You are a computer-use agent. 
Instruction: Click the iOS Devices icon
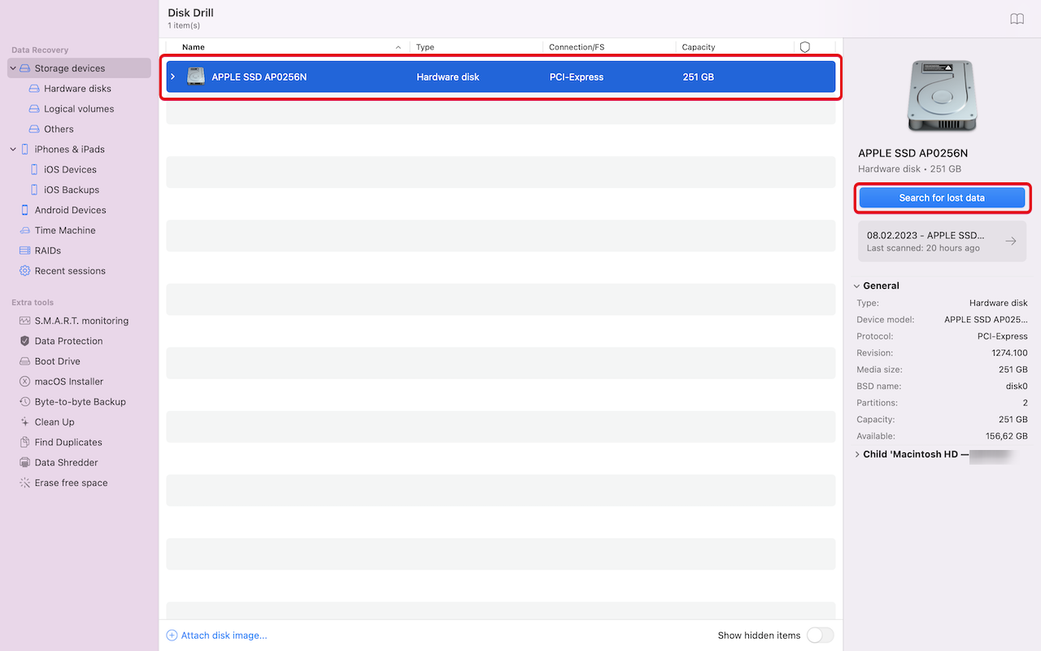click(34, 169)
